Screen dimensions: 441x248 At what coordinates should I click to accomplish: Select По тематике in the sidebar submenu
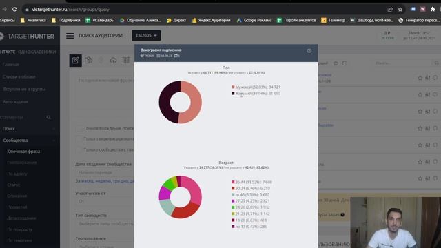[x=19, y=240]
